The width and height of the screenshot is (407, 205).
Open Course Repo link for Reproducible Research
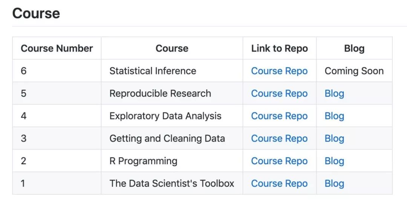coord(279,94)
